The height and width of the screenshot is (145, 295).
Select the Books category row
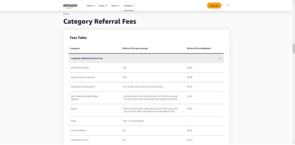[146, 121]
